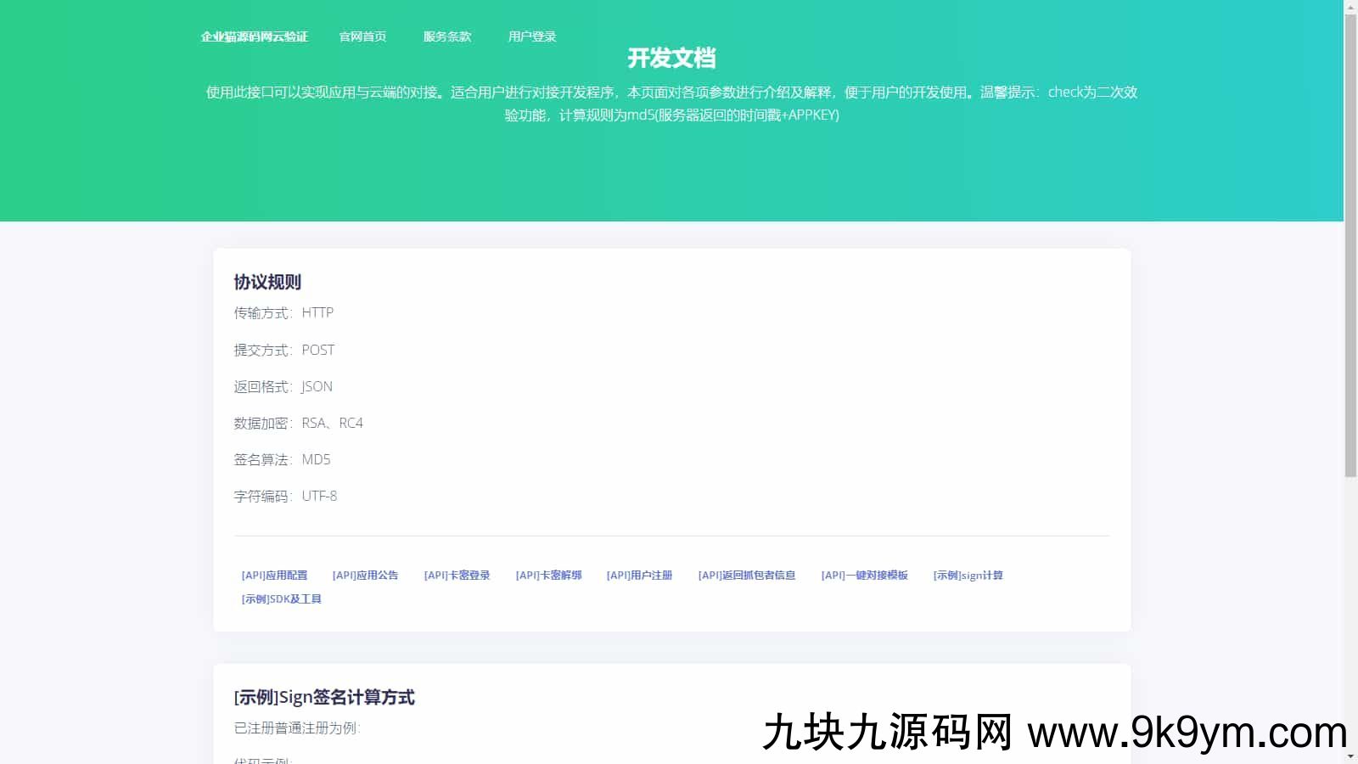Click the [API]卡密解绑 link
The image size is (1358, 764).
(x=548, y=576)
